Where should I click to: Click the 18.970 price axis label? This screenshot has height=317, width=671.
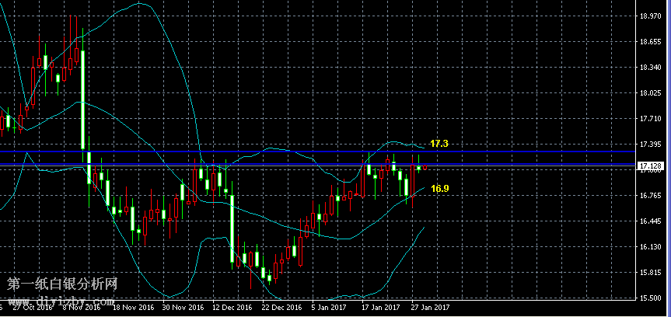[x=650, y=16]
